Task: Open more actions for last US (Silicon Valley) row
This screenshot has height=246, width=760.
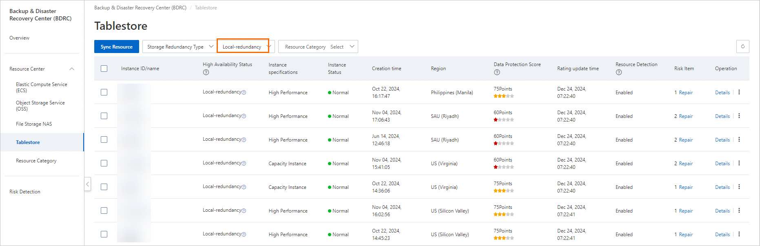Action: 739,234
